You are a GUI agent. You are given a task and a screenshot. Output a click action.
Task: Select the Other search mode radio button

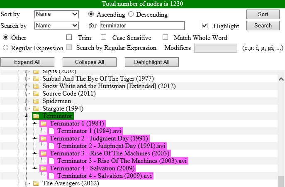click(6, 37)
